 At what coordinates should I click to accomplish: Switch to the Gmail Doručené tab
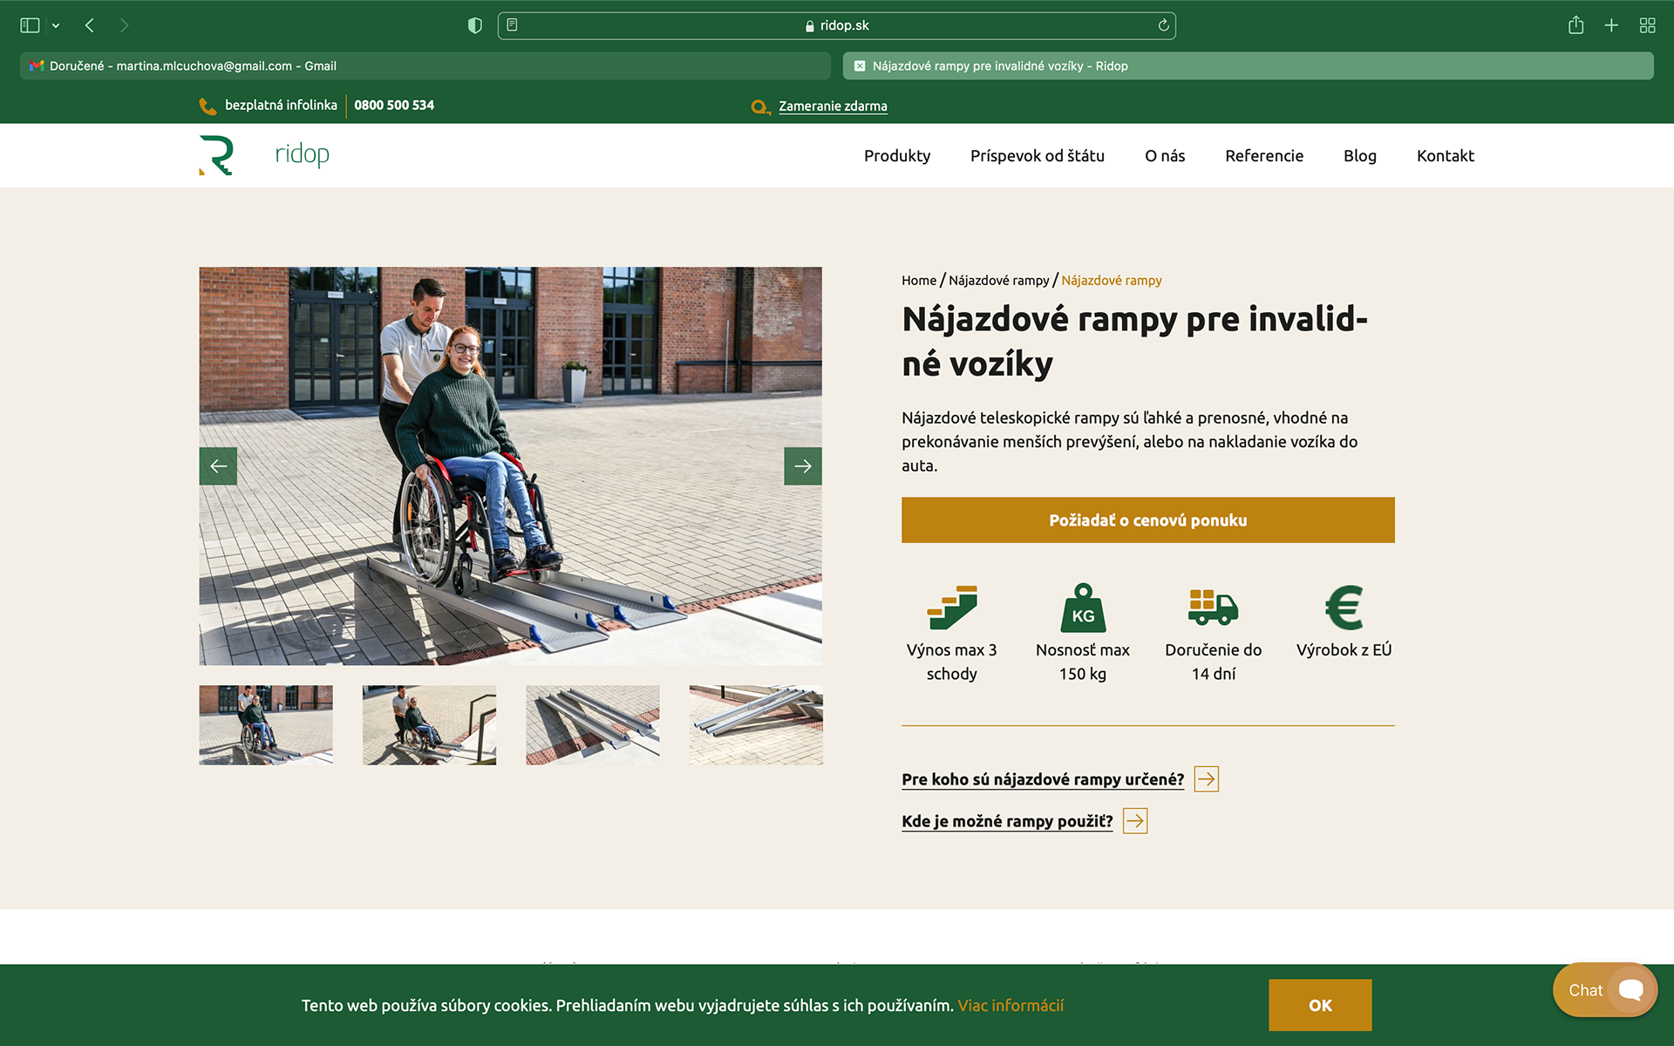coord(425,66)
